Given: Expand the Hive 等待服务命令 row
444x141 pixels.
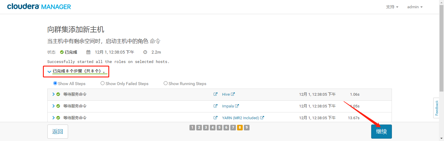Looking at the screenshot, I should 54,94.
